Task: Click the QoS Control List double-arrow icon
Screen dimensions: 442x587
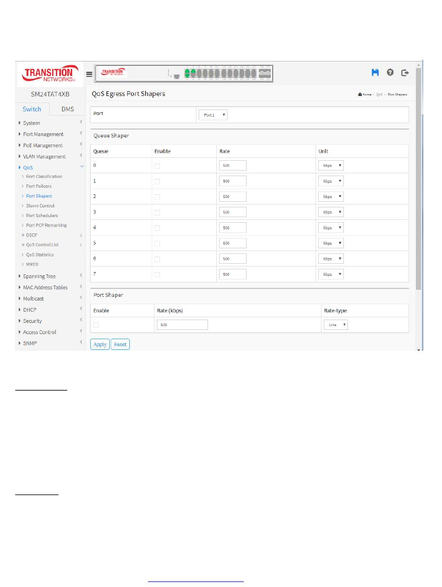Action: point(23,245)
